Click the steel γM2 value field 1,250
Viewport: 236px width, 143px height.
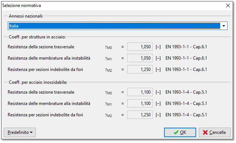(140, 69)
